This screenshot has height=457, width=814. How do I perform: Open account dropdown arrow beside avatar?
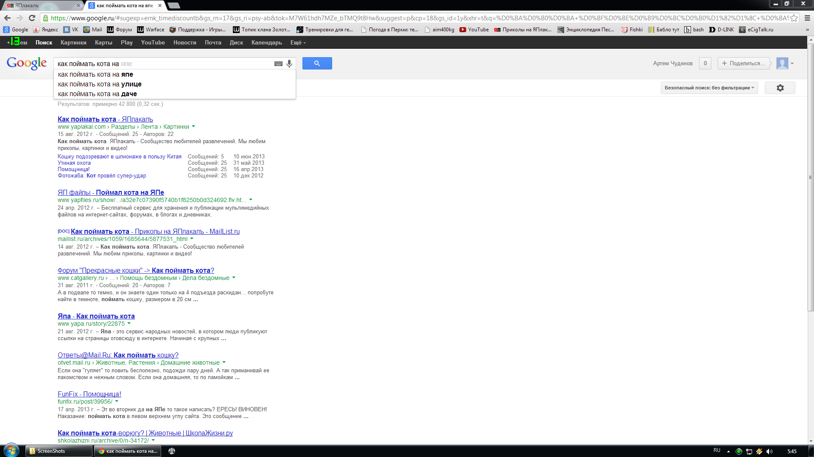[792, 64]
